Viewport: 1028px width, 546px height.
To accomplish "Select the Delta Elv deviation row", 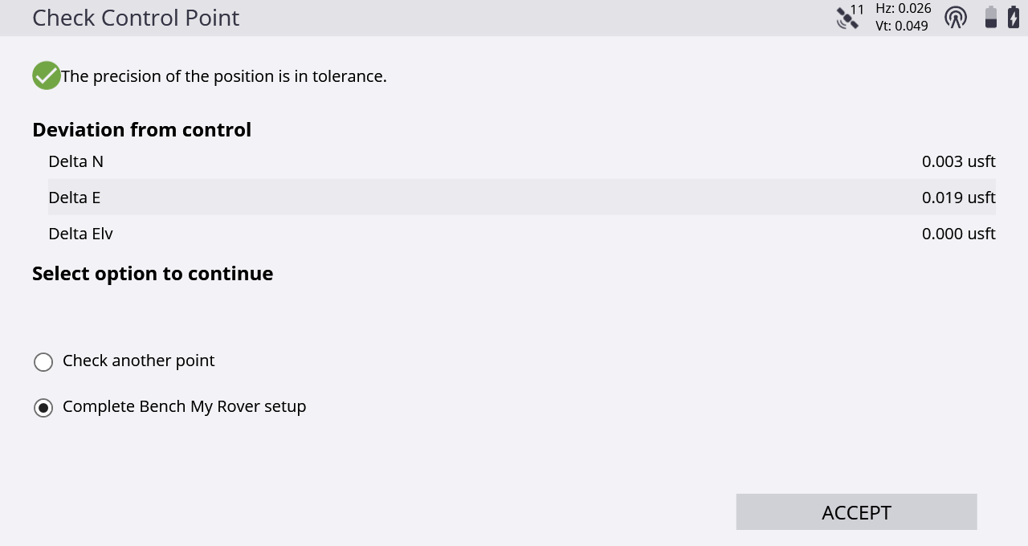I will tap(522, 234).
